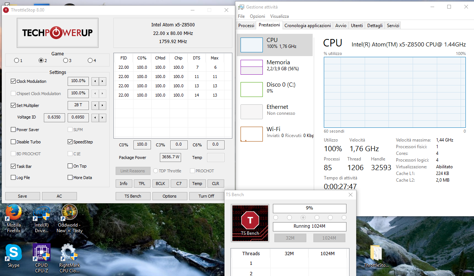Select profile radio button 4
Screen dimensions: 474x276
click(x=90, y=61)
